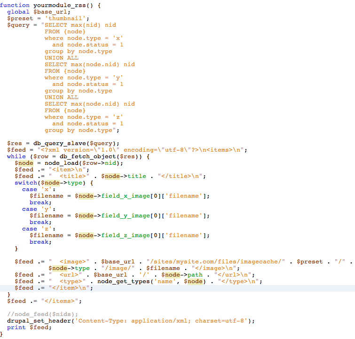Click the line where node.type = 'x'
Screen dimensions: 355x339
84,38
